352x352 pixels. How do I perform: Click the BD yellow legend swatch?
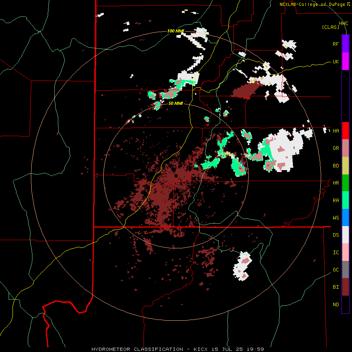tap(345, 166)
